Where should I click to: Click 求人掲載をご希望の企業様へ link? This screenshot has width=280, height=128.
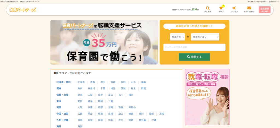coord(257,2)
